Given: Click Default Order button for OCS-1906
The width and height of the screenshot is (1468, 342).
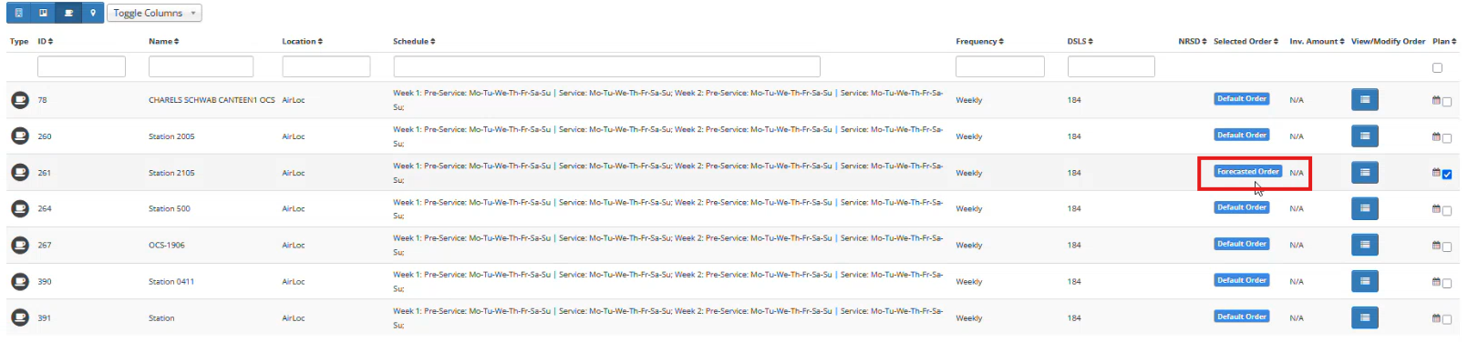Looking at the screenshot, I should click(1242, 245).
